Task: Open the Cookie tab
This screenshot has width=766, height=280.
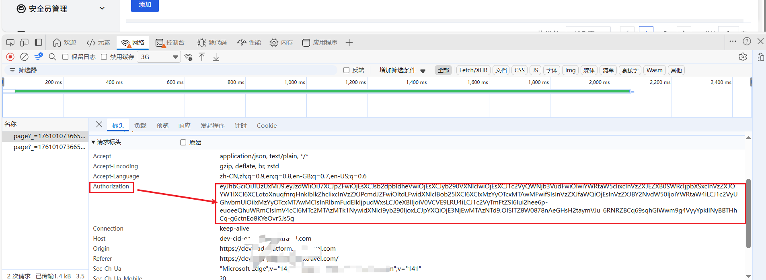Action: pos(267,126)
